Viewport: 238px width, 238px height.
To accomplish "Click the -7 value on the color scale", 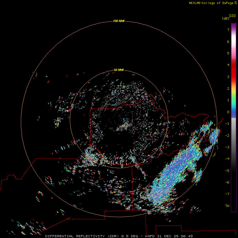I will click(227, 194).
